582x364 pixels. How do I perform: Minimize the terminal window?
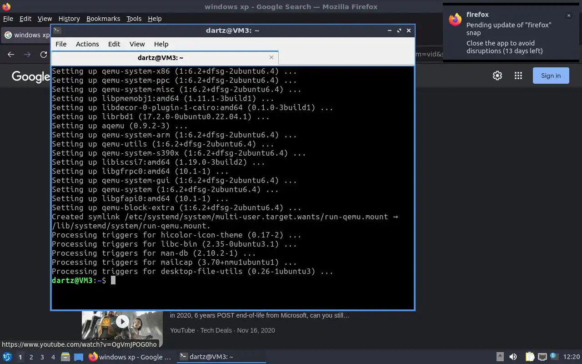[390, 30]
